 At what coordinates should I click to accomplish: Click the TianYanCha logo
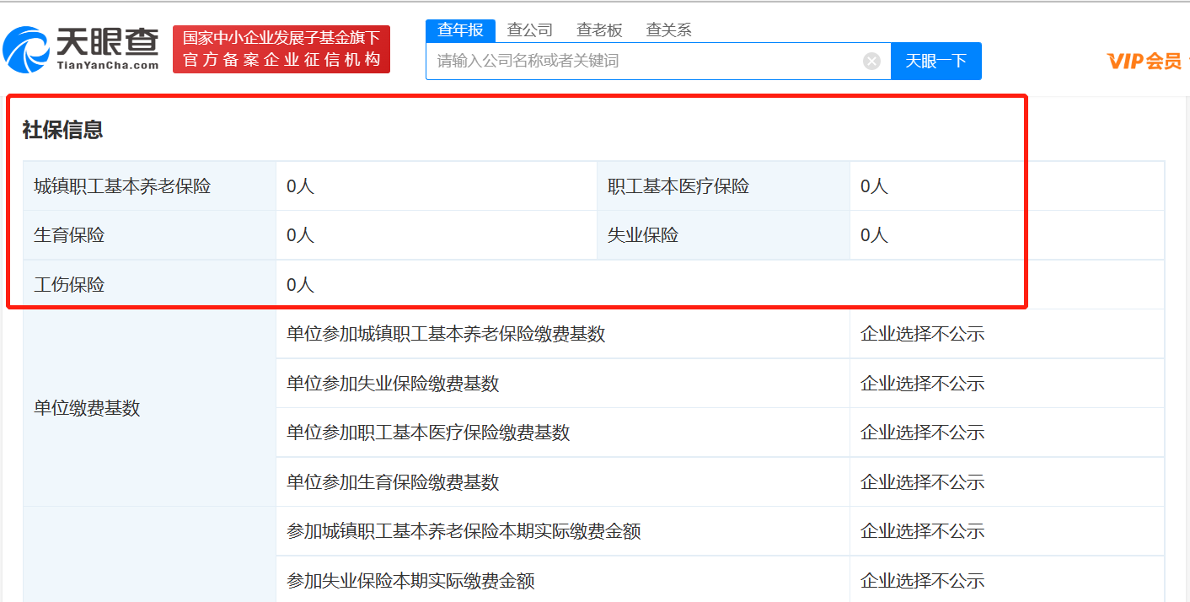click(x=81, y=49)
